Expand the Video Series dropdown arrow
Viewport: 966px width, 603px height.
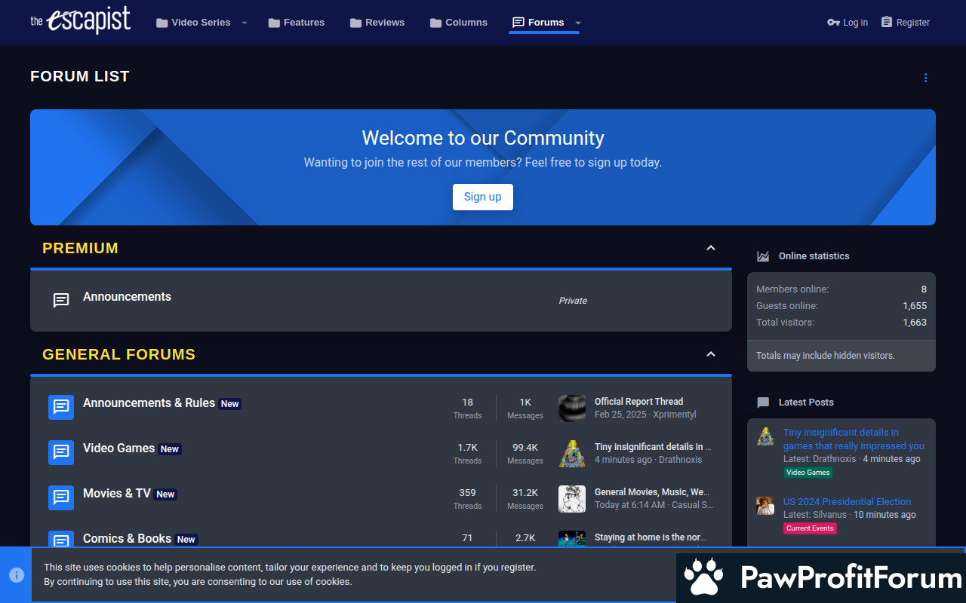point(244,23)
